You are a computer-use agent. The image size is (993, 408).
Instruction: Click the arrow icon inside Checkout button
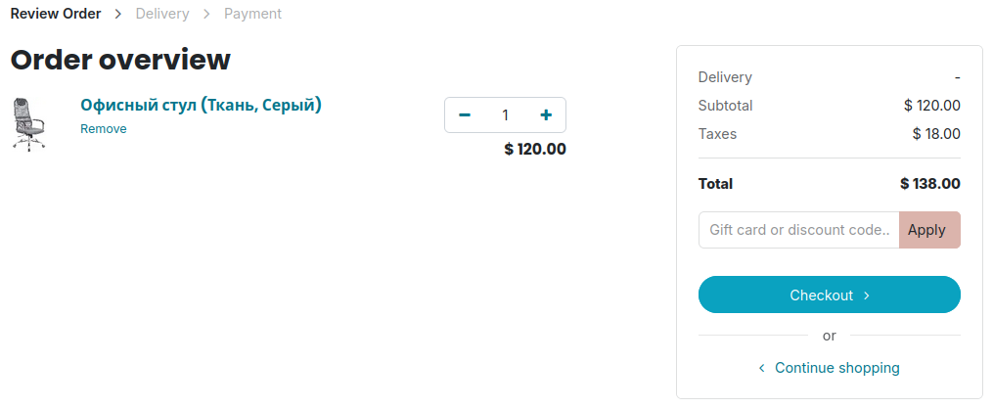click(x=867, y=295)
